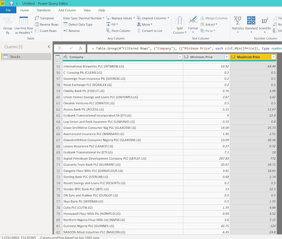Select the Cutix PLC (CUTIX.LG) cell

[122, 208]
